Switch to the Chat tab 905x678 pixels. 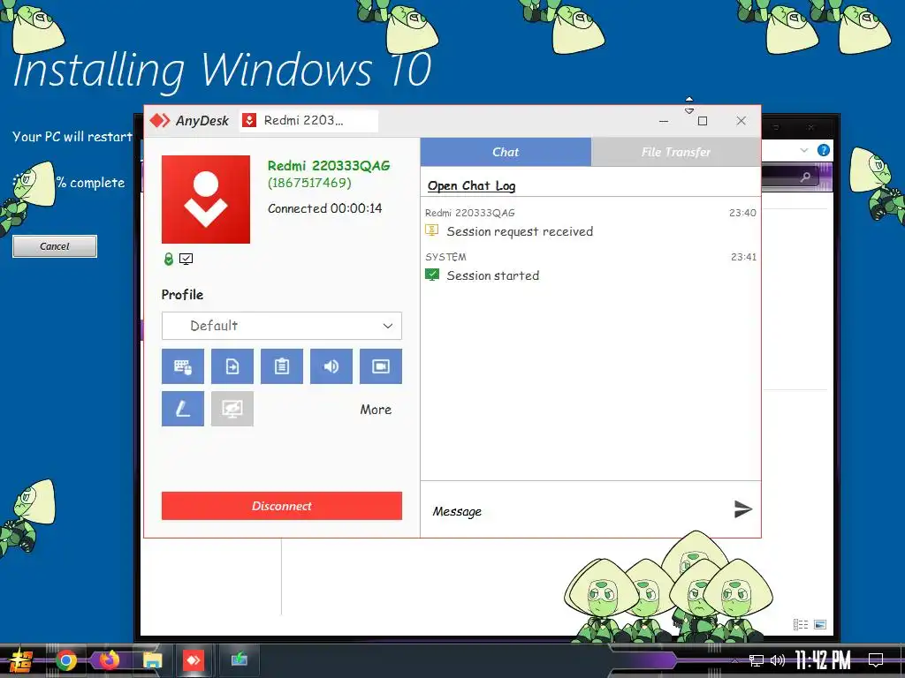point(506,152)
